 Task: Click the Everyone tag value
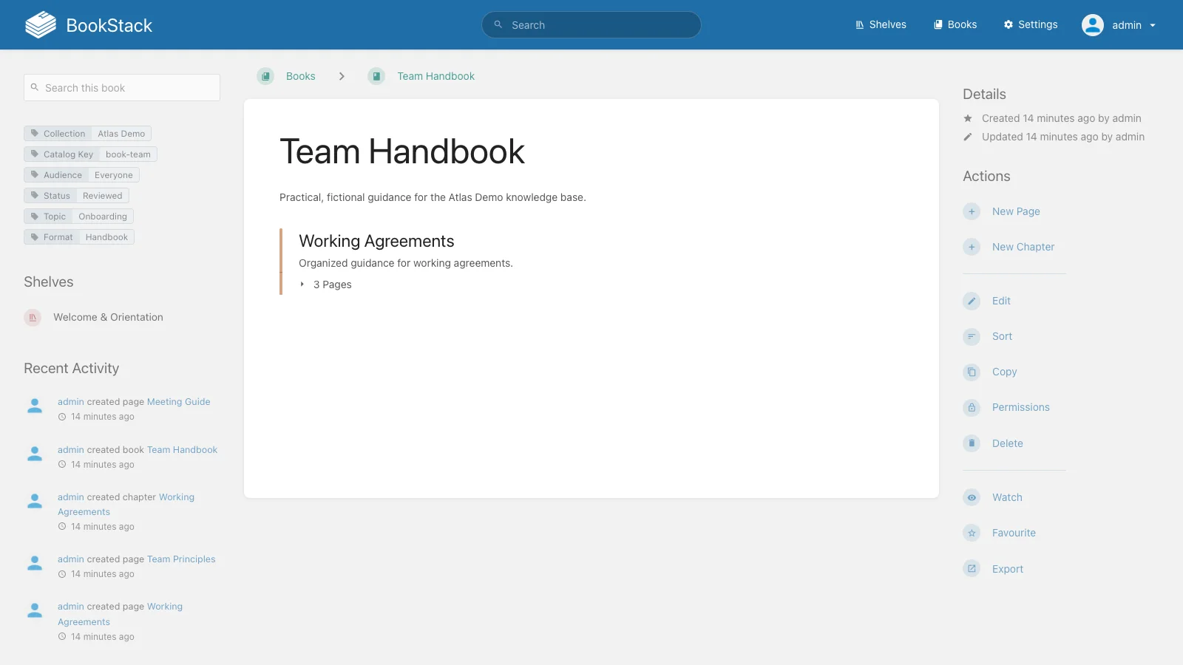click(x=114, y=175)
